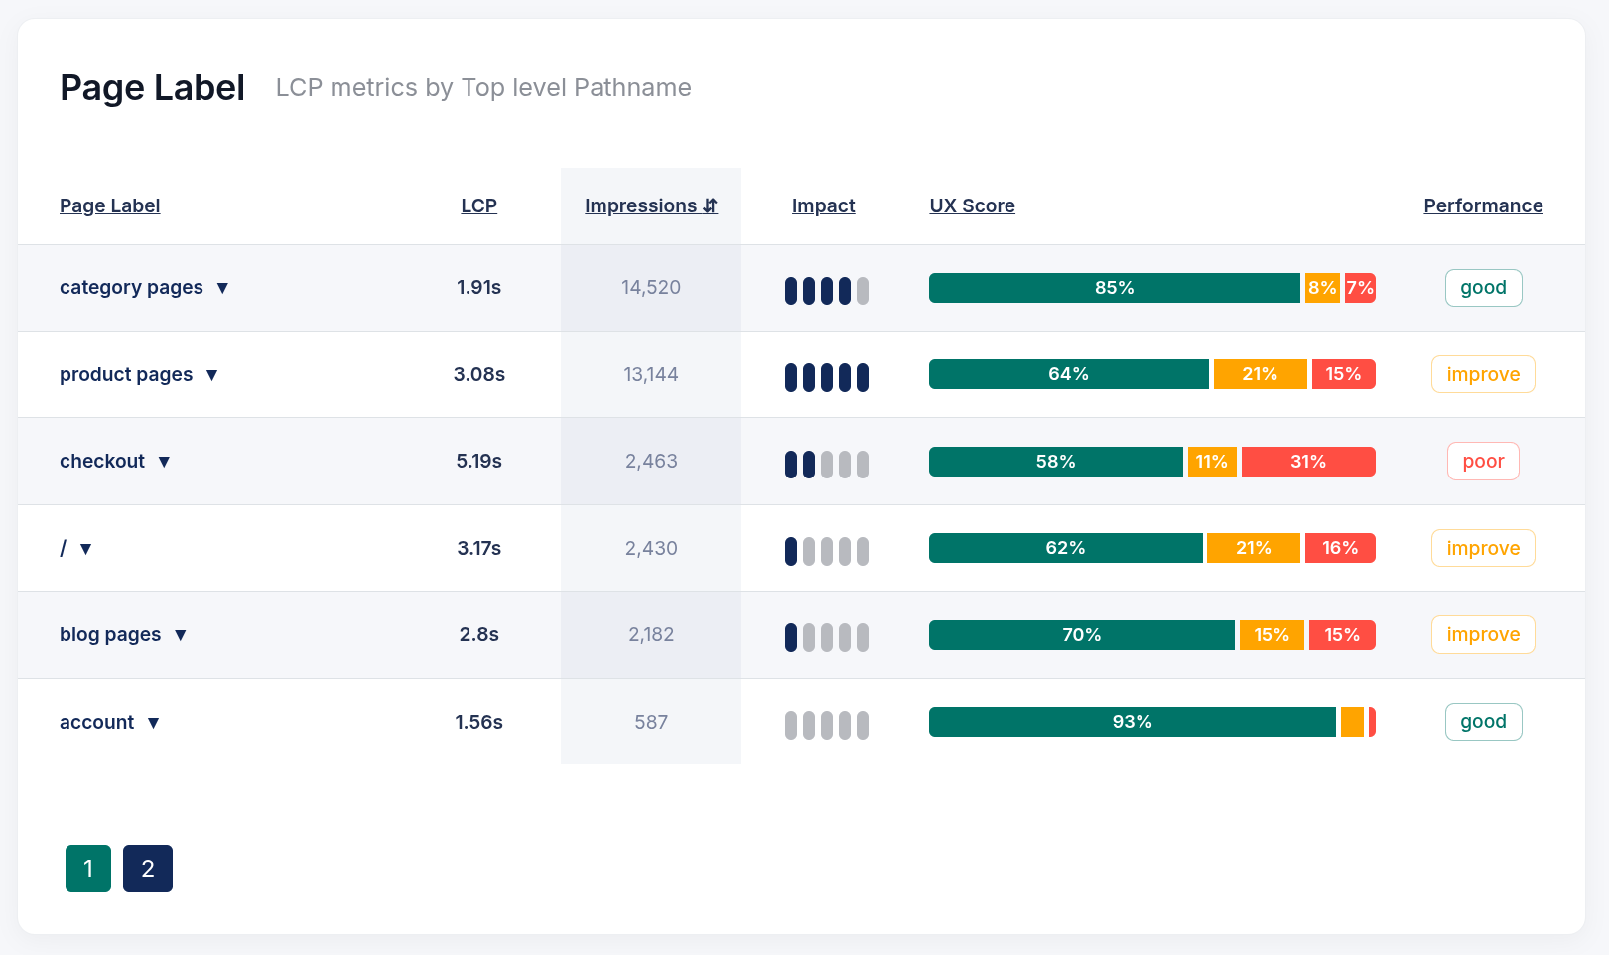
Task: Select page 1 in pagination
Action: point(88,869)
